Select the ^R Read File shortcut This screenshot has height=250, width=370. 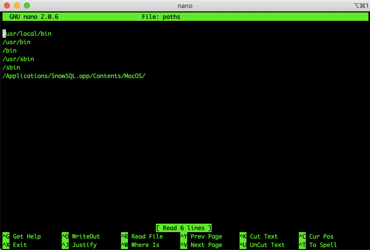point(142,237)
